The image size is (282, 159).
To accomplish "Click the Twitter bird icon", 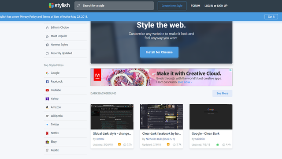I will tap(47, 125).
